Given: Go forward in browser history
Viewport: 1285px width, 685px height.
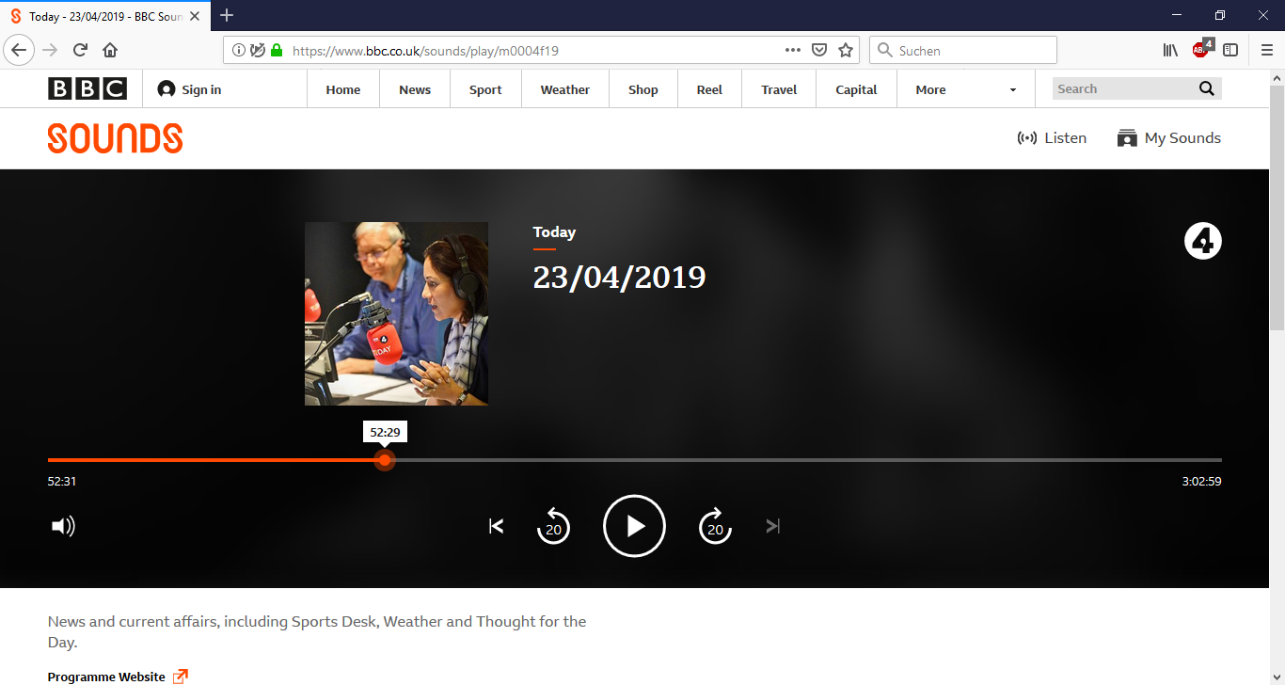Looking at the screenshot, I should [50, 51].
